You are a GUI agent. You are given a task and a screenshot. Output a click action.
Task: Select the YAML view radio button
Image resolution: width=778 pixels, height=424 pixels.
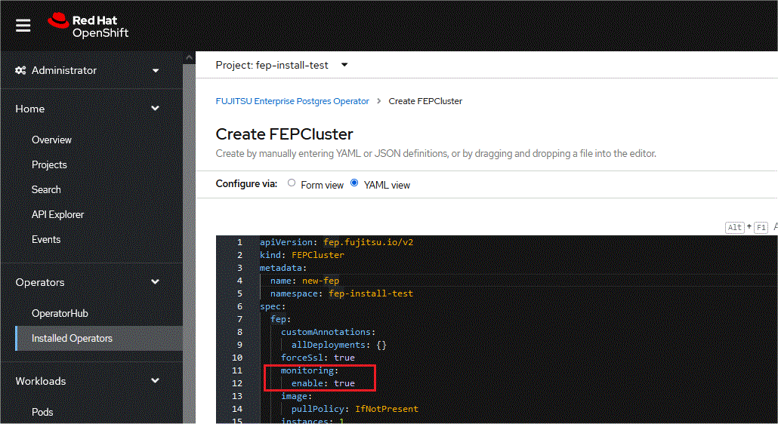click(354, 183)
